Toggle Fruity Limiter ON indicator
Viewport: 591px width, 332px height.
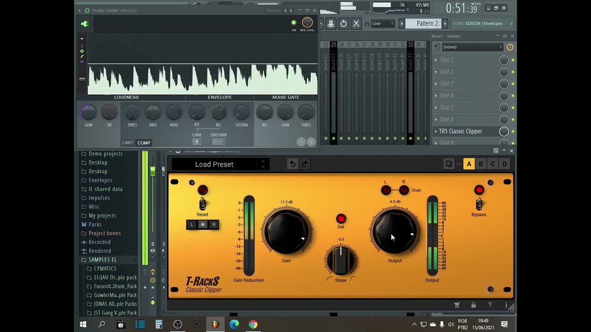pyautogui.click(x=294, y=23)
